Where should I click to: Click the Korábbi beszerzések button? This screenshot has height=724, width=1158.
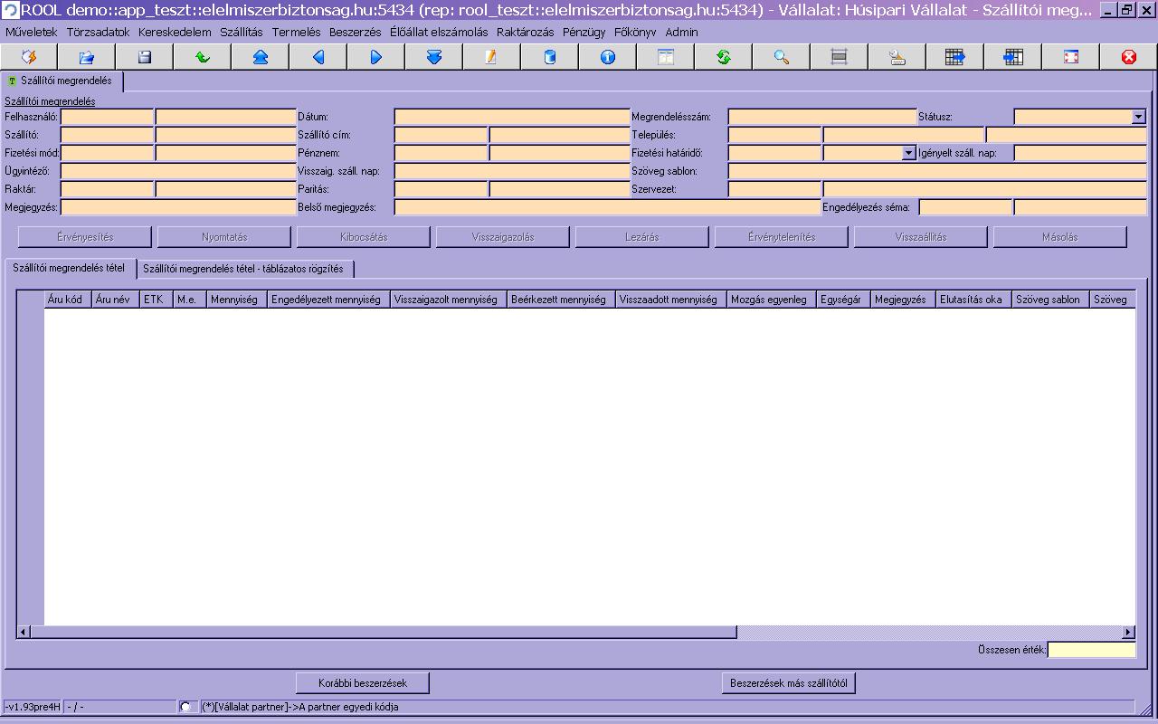362,682
